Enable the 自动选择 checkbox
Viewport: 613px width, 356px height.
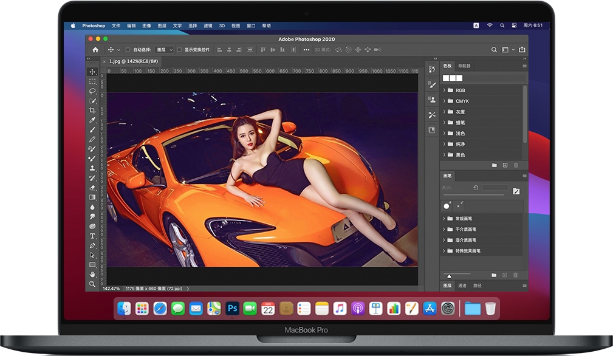tap(127, 50)
